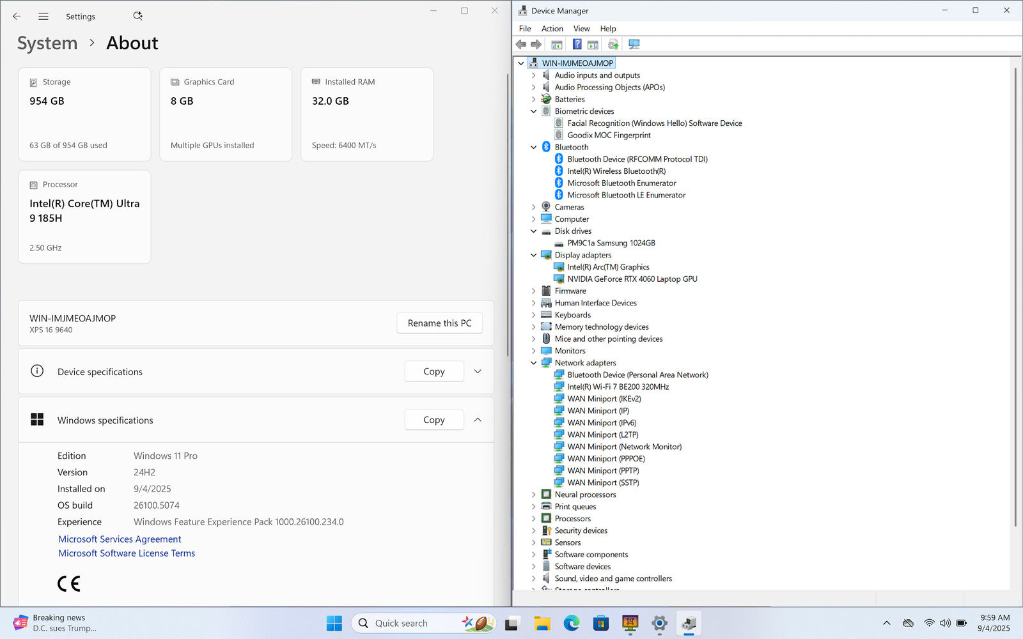Image resolution: width=1023 pixels, height=639 pixels.
Task: Navigate to System breadcrumb in Settings
Action: click(x=47, y=43)
